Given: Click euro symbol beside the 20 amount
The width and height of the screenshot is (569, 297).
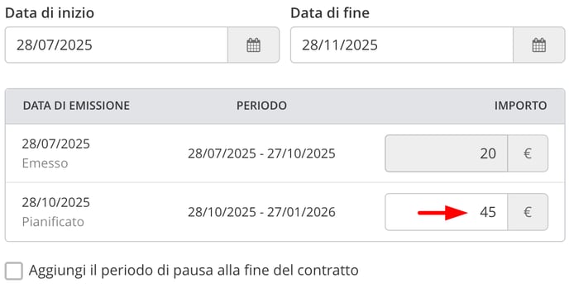Looking at the screenshot, I should click(528, 153).
